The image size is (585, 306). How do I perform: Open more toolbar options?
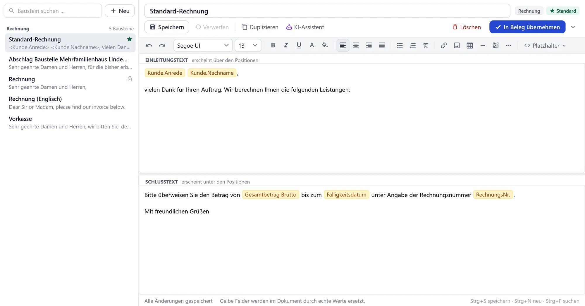tap(509, 45)
